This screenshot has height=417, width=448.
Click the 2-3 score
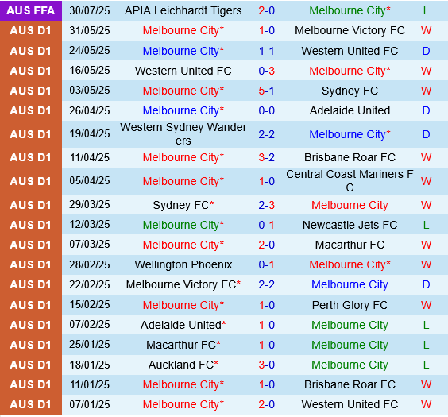coord(266,205)
